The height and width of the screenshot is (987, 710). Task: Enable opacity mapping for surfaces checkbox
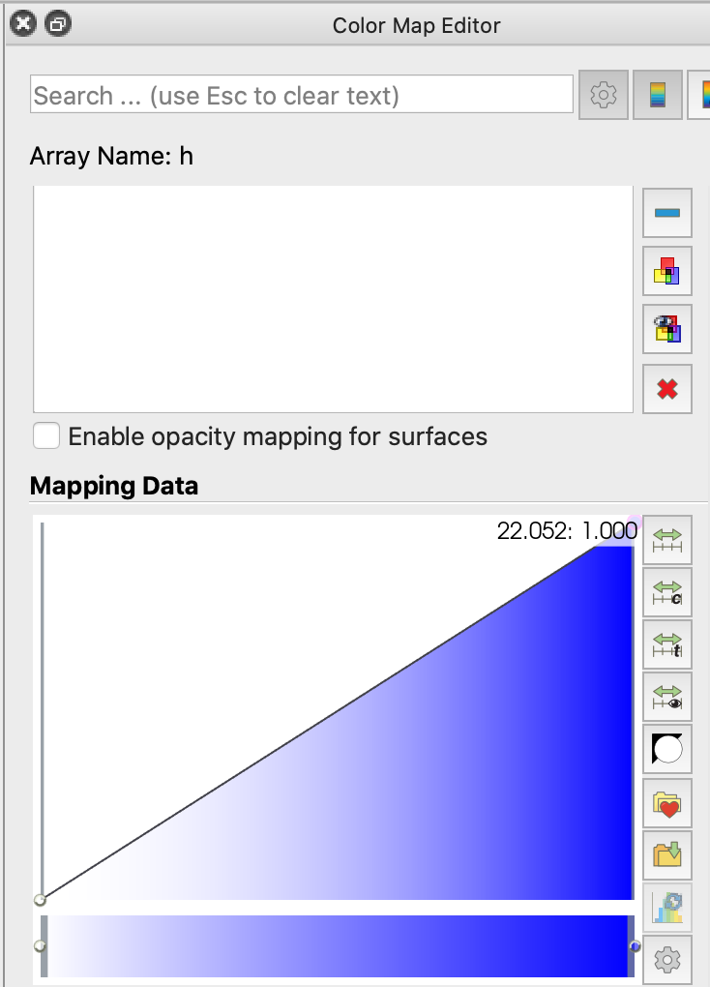(46, 436)
